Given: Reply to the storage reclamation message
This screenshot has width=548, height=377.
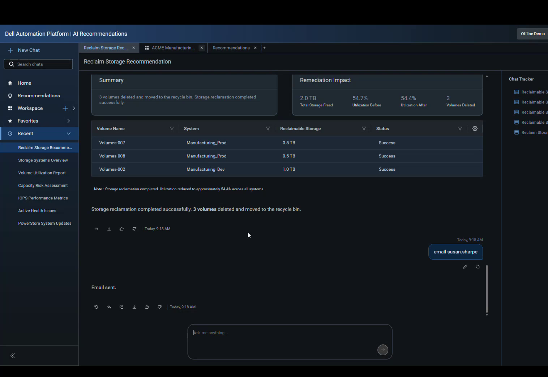Looking at the screenshot, I should tap(97, 229).
